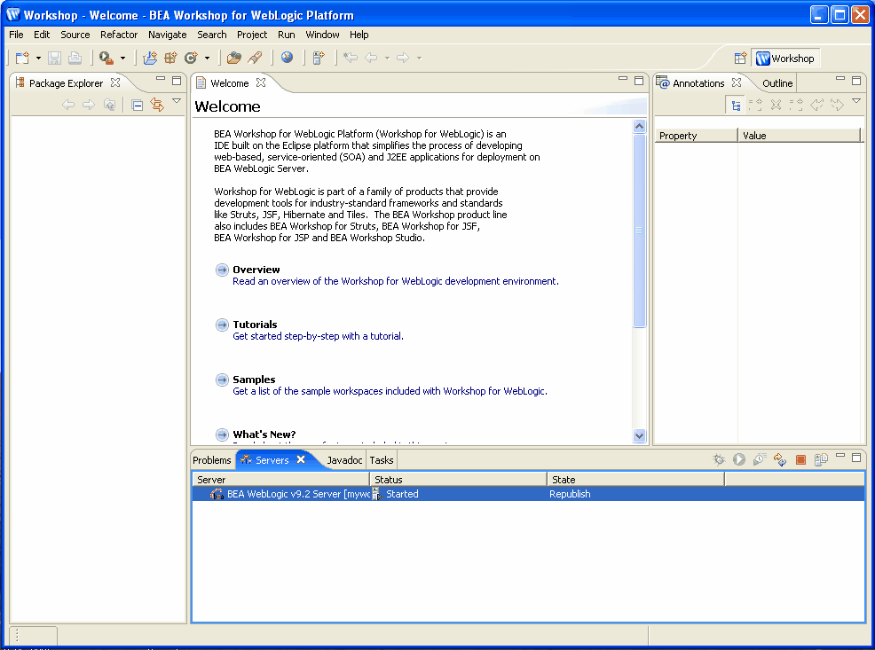Click the Collapse All icon in Package Explorer
The height and width of the screenshot is (650, 875).
[x=138, y=105]
